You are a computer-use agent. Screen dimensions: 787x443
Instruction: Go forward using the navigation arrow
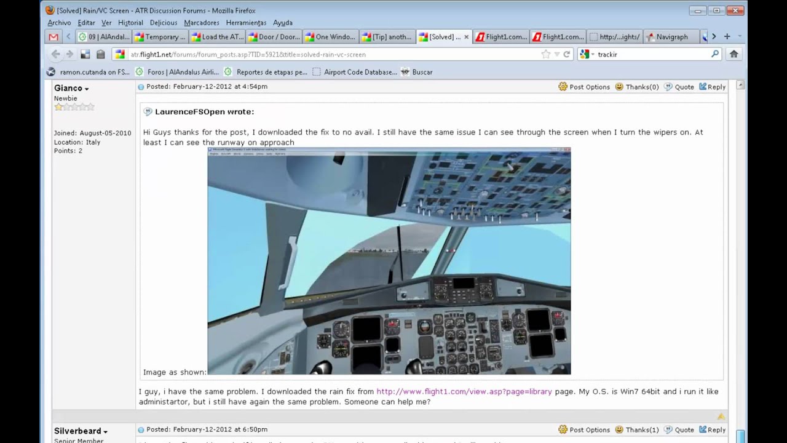(69, 54)
